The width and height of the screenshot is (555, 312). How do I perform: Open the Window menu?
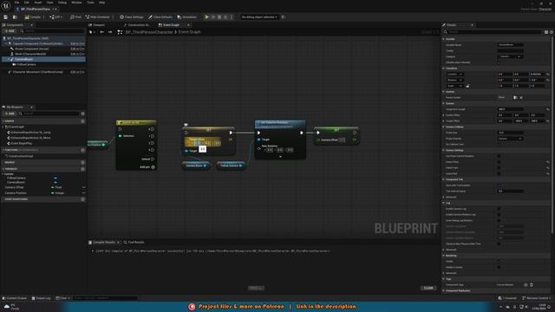tap(76, 3)
